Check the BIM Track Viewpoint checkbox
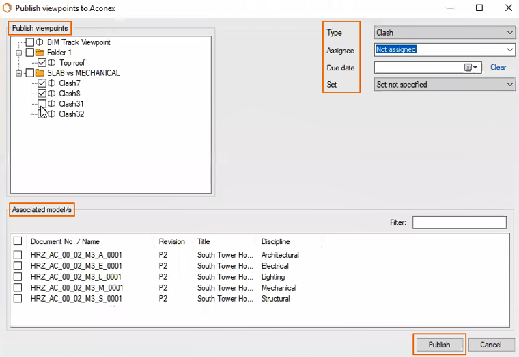 (x=30, y=42)
